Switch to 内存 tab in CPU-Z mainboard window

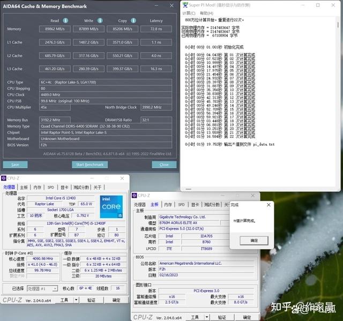click(x=168, y=205)
